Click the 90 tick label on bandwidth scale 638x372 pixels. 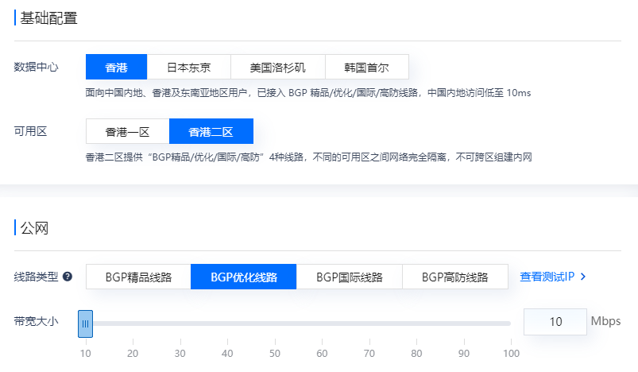coord(464,353)
